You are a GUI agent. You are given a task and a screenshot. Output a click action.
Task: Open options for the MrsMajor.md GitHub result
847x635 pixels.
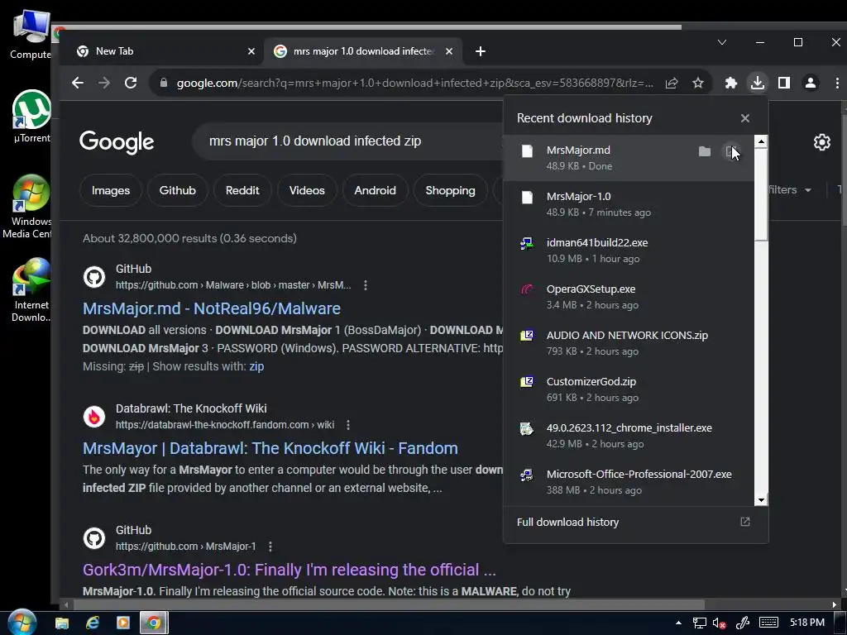(366, 285)
